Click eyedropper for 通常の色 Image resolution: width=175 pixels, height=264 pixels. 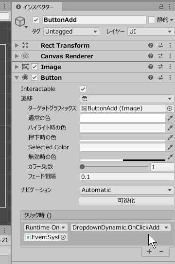pyautogui.click(x=170, y=118)
